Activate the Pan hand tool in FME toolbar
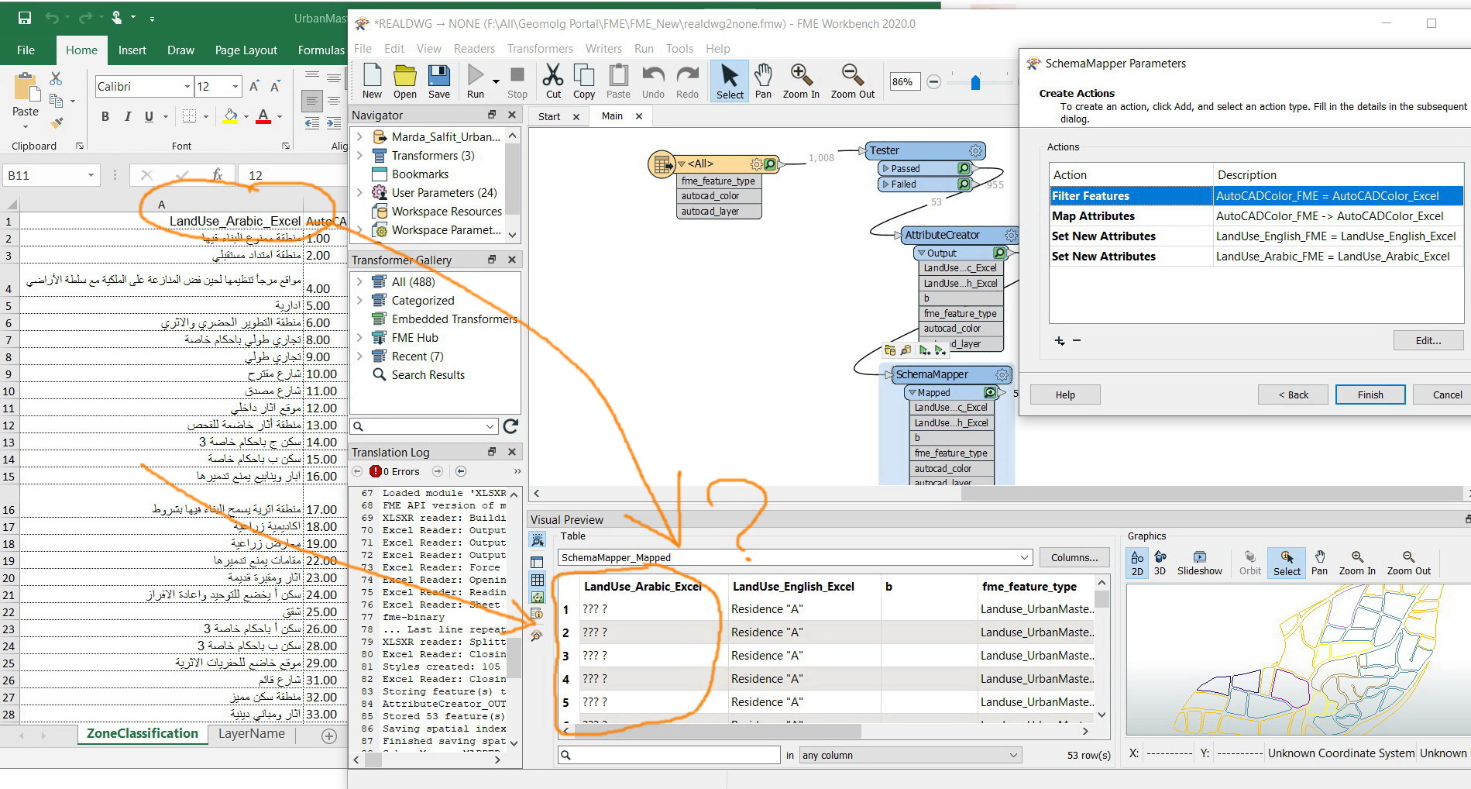This screenshot has height=789, width=1471. 763,81
